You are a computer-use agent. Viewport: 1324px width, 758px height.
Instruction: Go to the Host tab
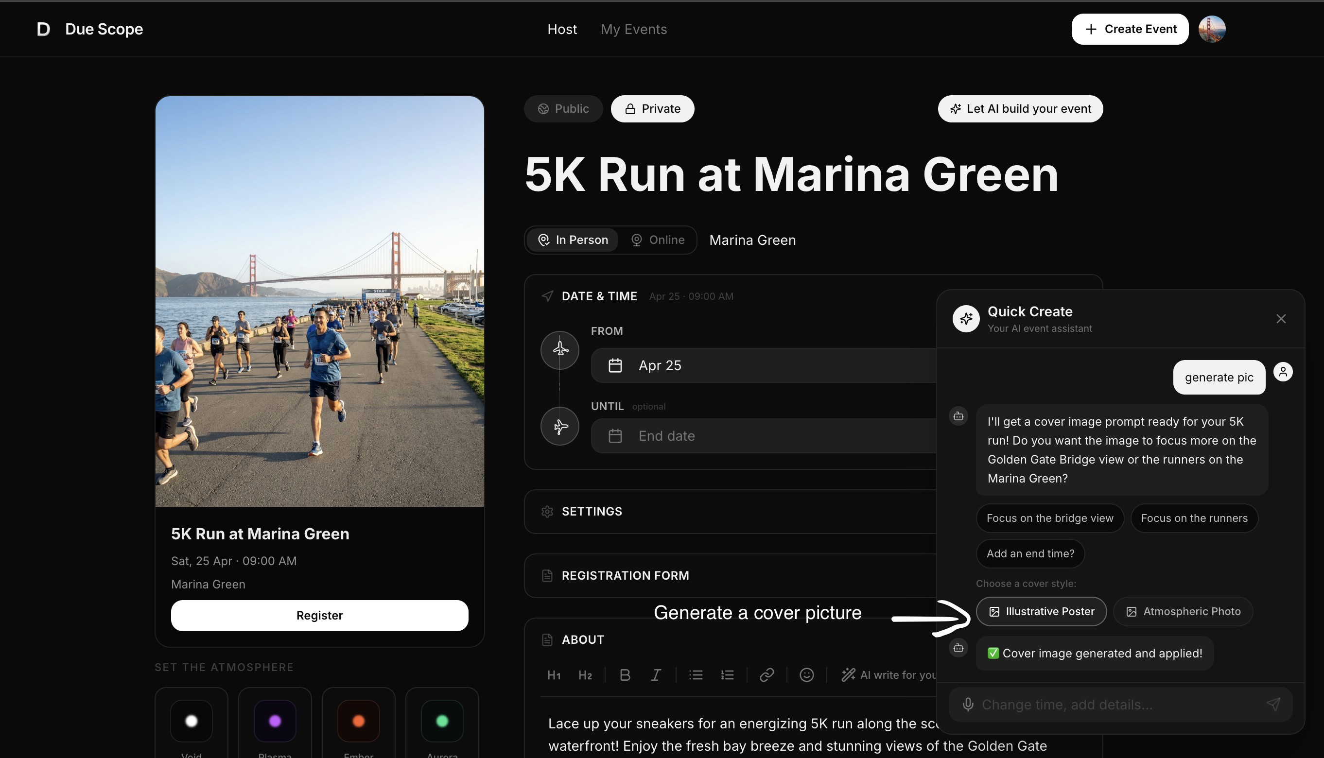point(562,29)
